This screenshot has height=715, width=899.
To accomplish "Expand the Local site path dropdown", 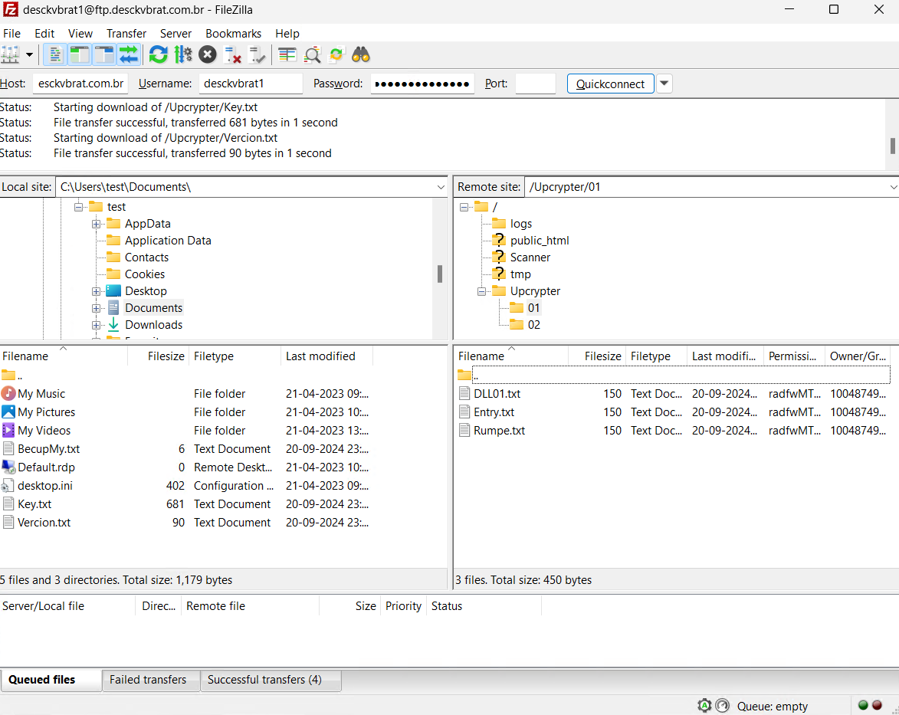I will point(441,187).
